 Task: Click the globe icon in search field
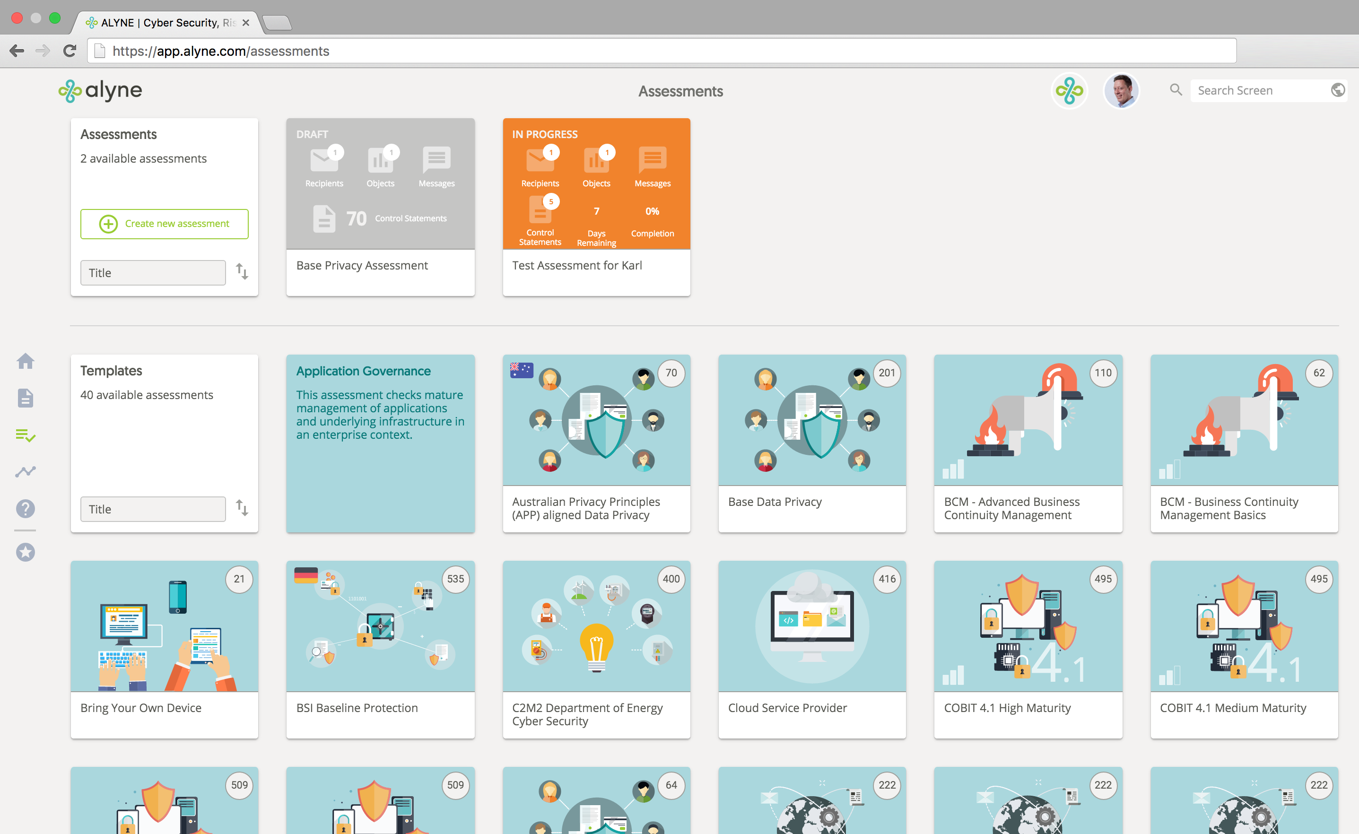1338,90
